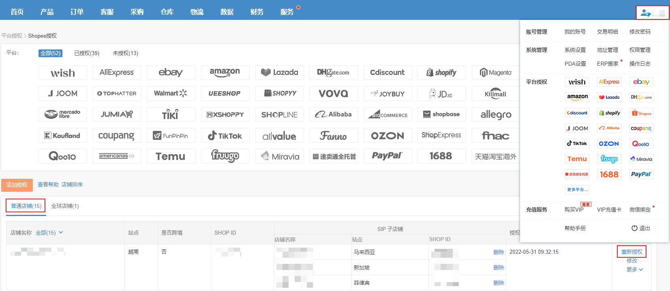Choose the amazon platform tile
The height and width of the screenshot is (291, 670).
pos(225,73)
